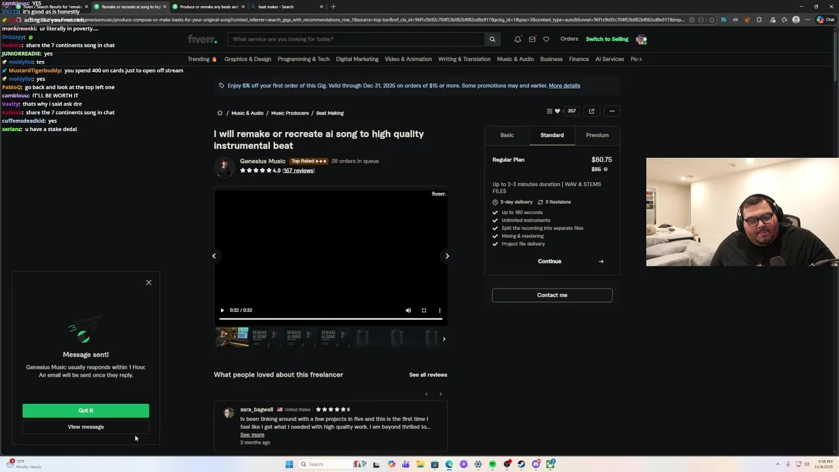Open Microsoft Edge from the taskbar
Viewport: 839px width, 472px height.
pos(449,464)
